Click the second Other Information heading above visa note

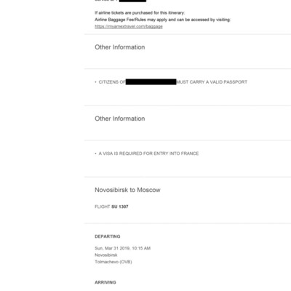point(120,119)
